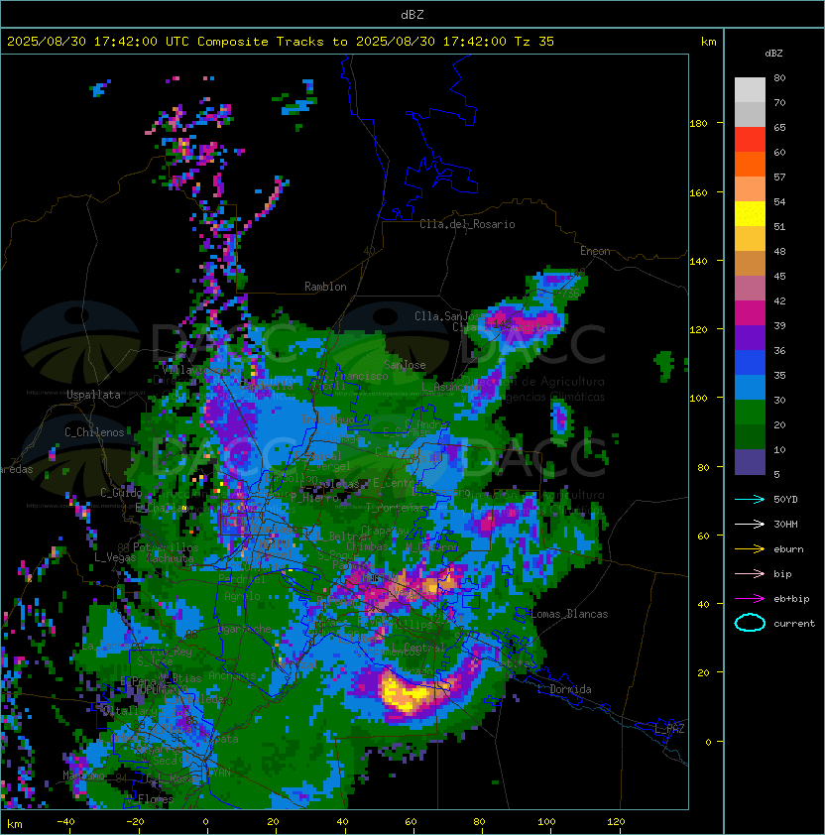Click the '65' value beside the color scale

click(779, 127)
